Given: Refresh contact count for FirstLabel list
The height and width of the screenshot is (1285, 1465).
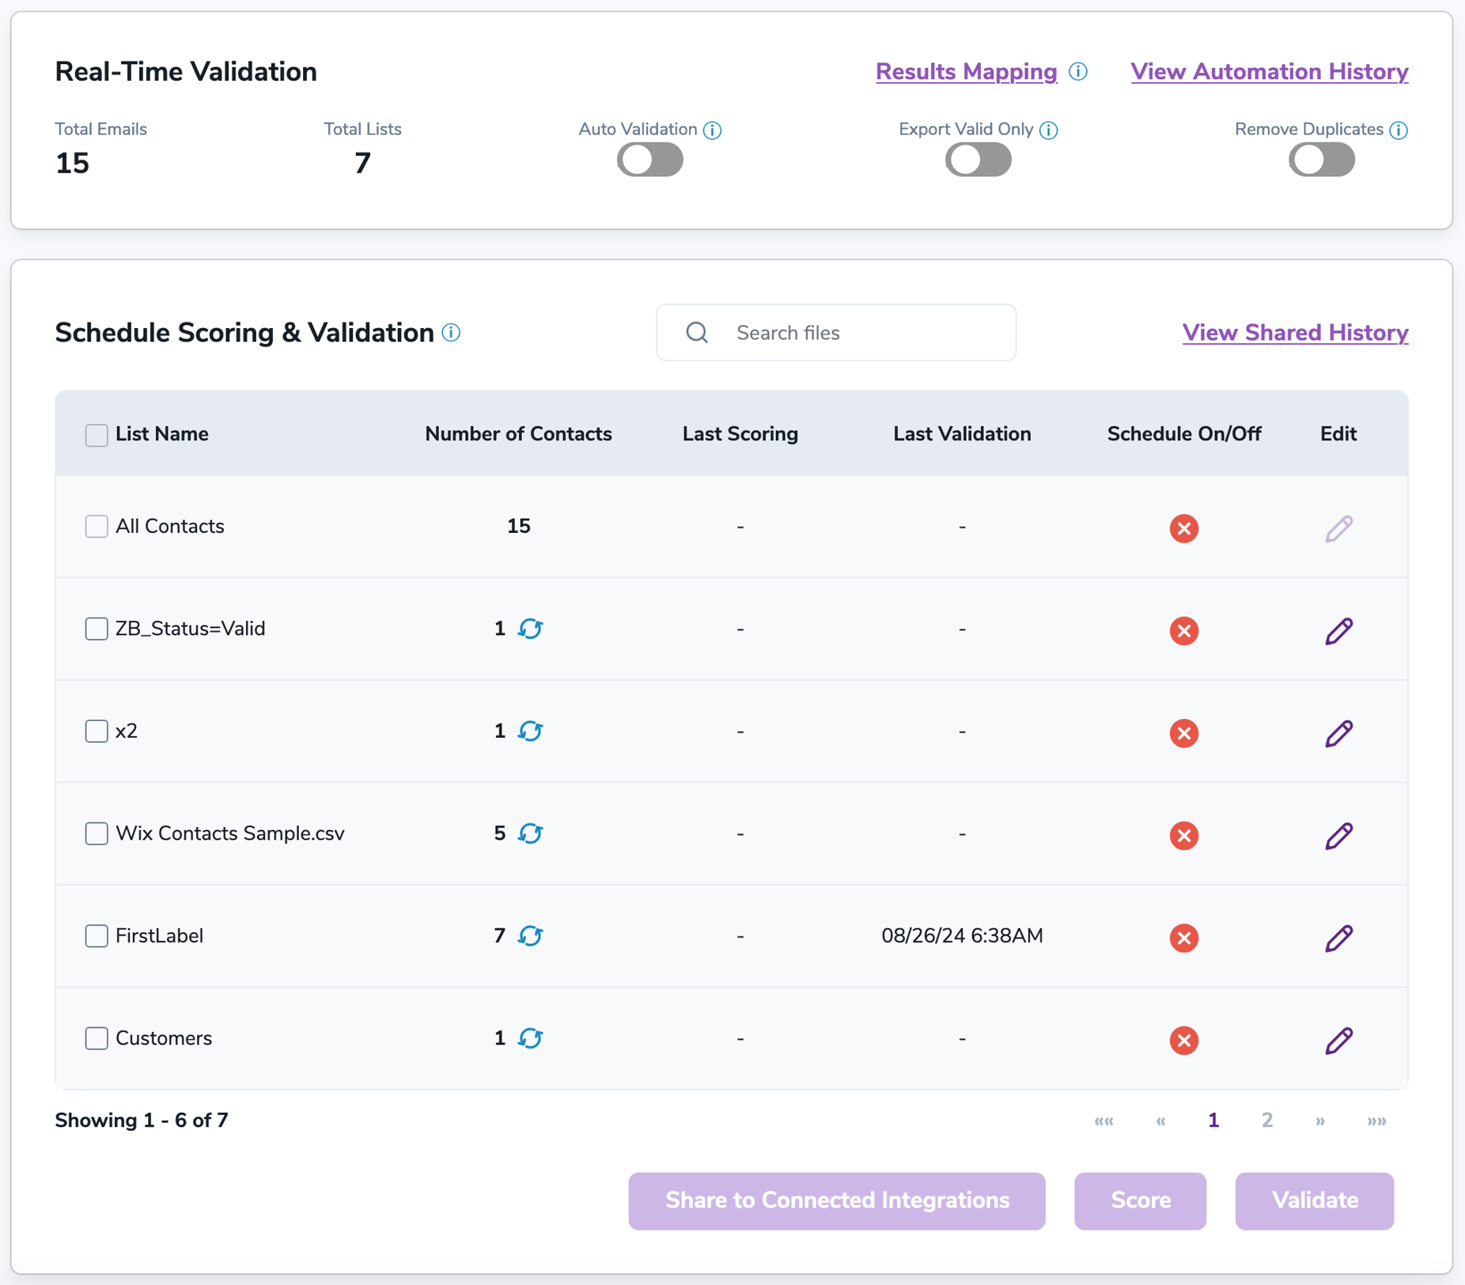Looking at the screenshot, I should [530, 936].
